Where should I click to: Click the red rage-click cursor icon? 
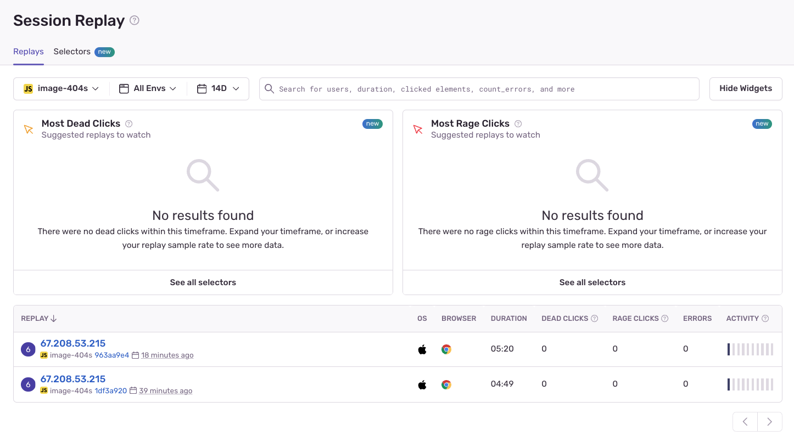pyautogui.click(x=418, y=129)
